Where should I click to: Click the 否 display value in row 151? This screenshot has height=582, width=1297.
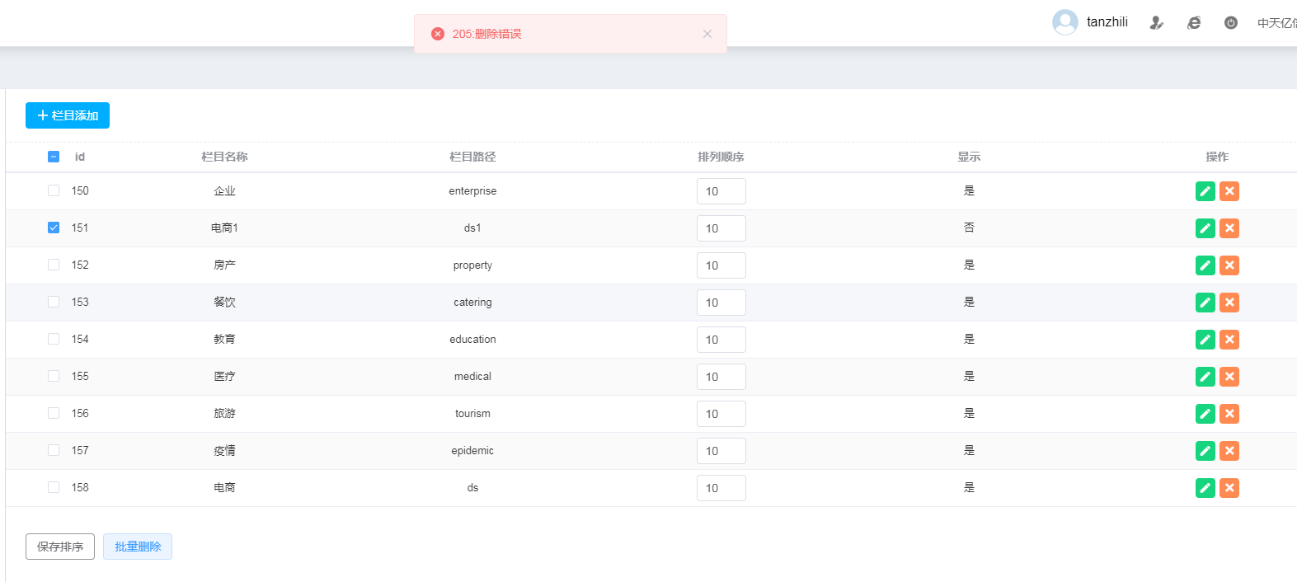[x=969, y=228]
